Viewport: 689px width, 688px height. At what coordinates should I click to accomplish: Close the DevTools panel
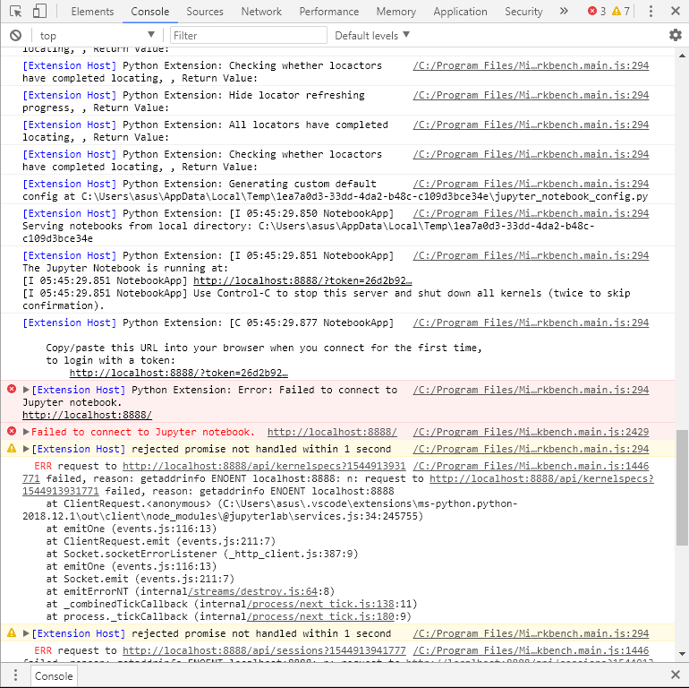click(x=676, y=11)
